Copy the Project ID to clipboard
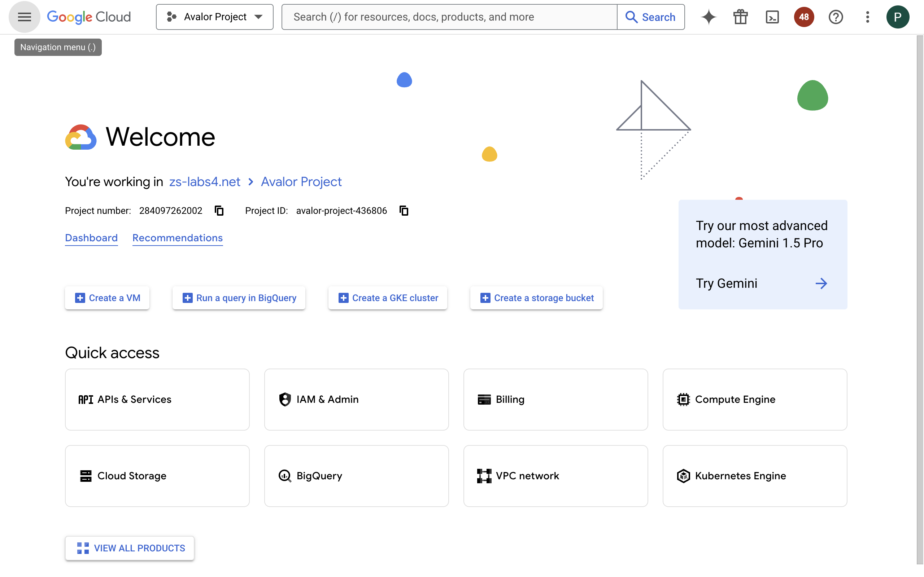The image size is (924, 577). point(404,211)
